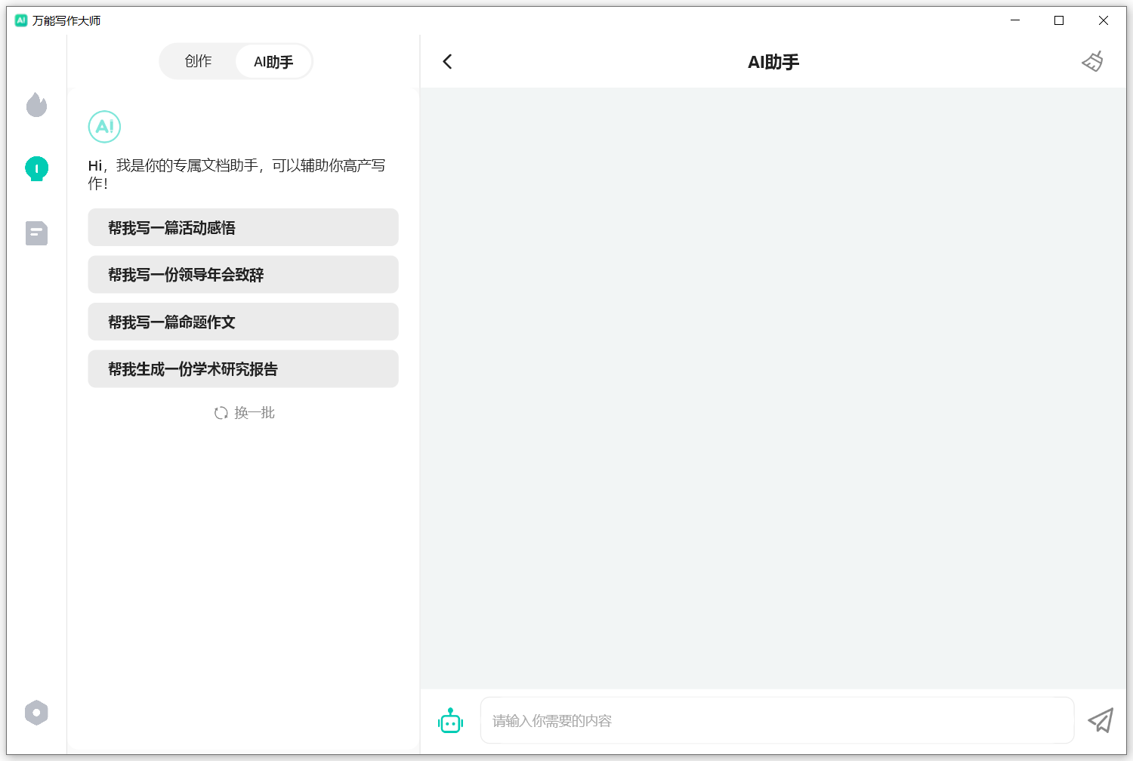Click the circular AI avatar icon

(x=104, y=126)
